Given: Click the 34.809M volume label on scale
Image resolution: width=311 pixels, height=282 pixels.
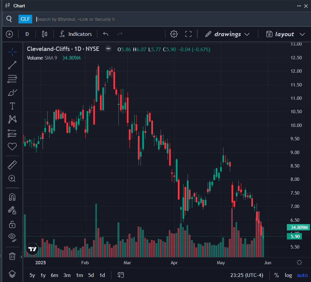Looking at the screenshot, I should coord(298,227).
